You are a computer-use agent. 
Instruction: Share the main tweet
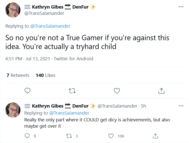(161, 91)
